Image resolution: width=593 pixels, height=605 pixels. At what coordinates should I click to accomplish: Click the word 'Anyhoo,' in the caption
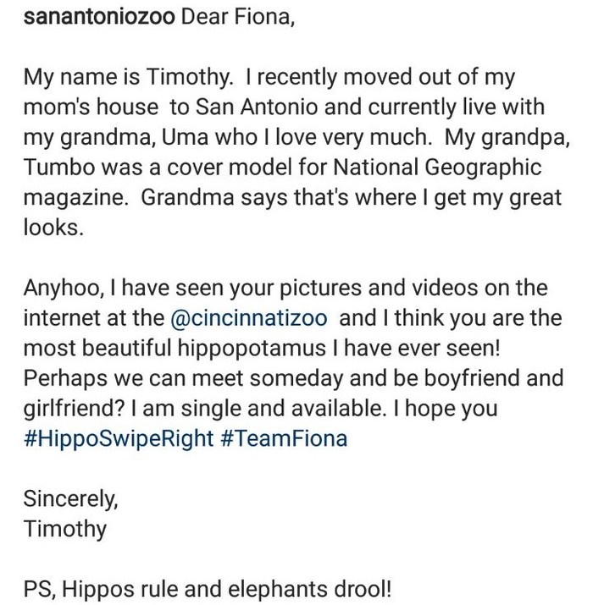coord(62,289)
